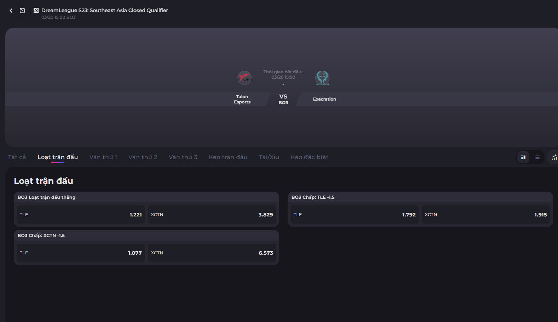
Task: Go back using the left chevron arrow
Action: tap(11, 11)
